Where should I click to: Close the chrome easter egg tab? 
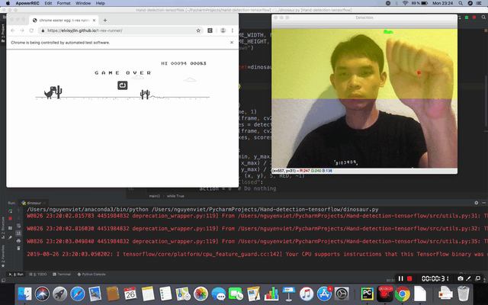(x=94, y=21)
